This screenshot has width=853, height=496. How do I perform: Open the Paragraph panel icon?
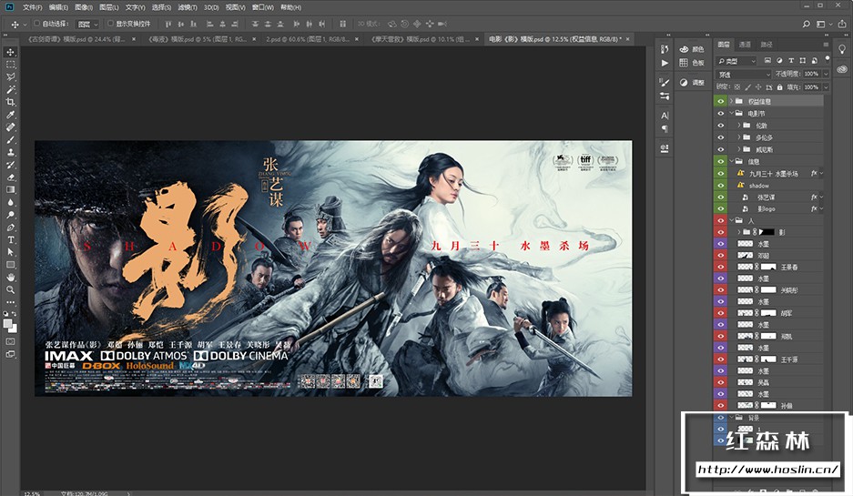[x=665, y=129]
